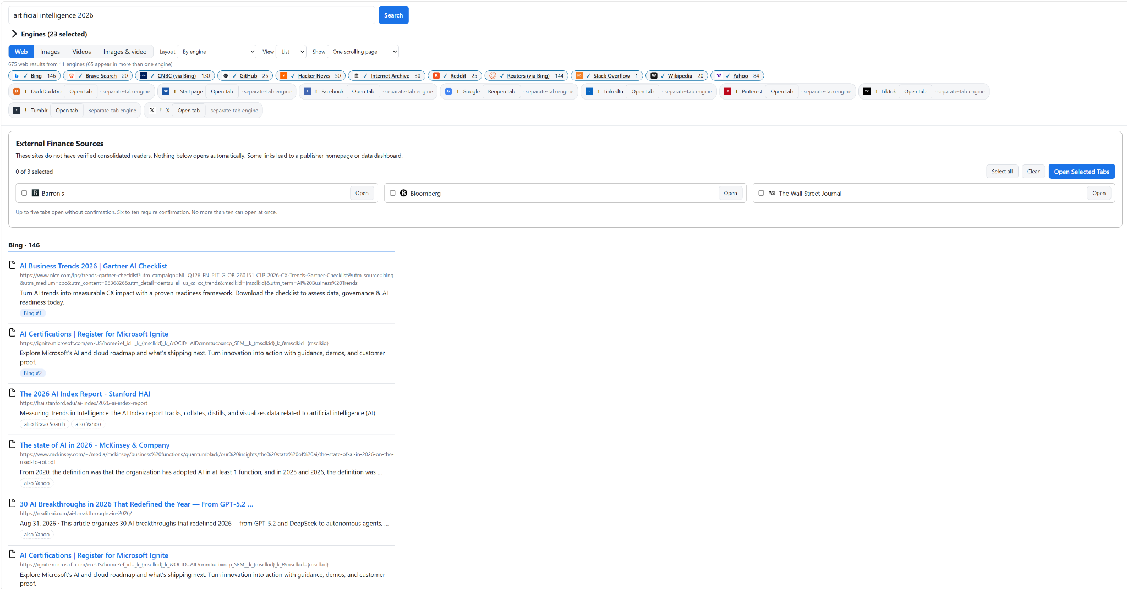Click Open Selected Tabs button
Image resolution: width=1127 pixels, height=589 pixels.
[x=1081, y=172]
